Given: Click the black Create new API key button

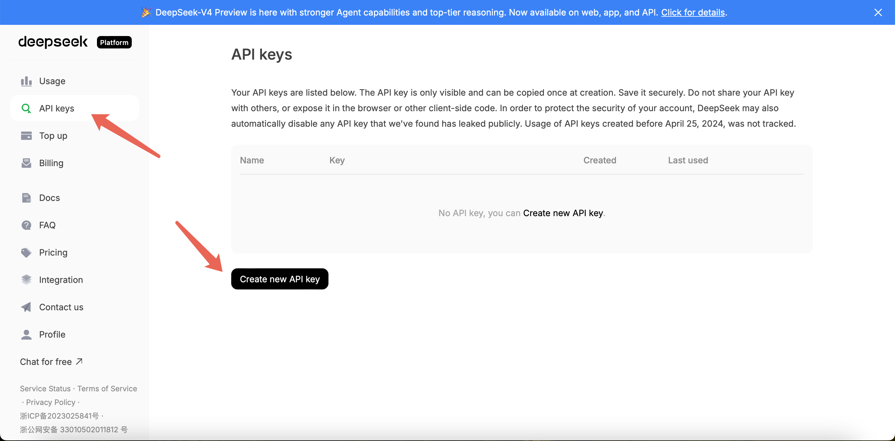Looking at the screenshot, I should click(280, 279).
